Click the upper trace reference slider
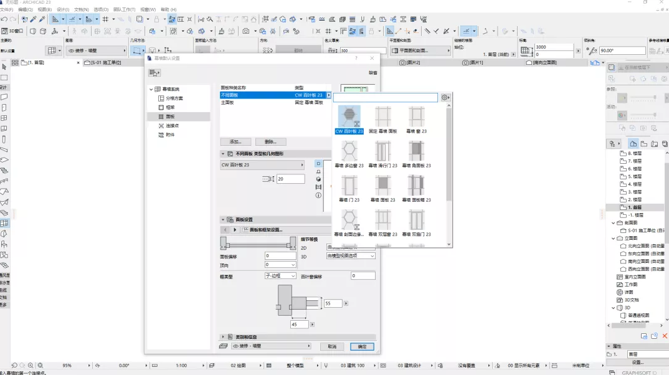Image resolution: width=669 pixels, height=375 pixels. coord(643,98)
